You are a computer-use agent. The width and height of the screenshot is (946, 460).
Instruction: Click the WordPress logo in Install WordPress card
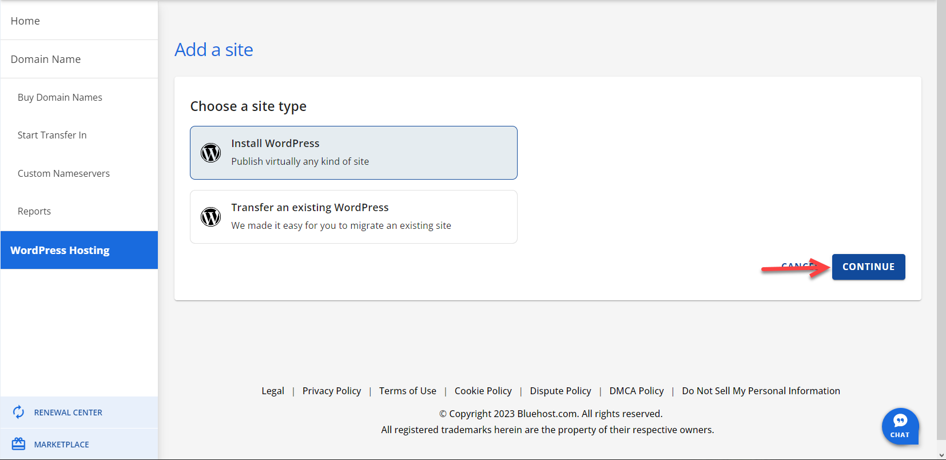tap(210, 153)
